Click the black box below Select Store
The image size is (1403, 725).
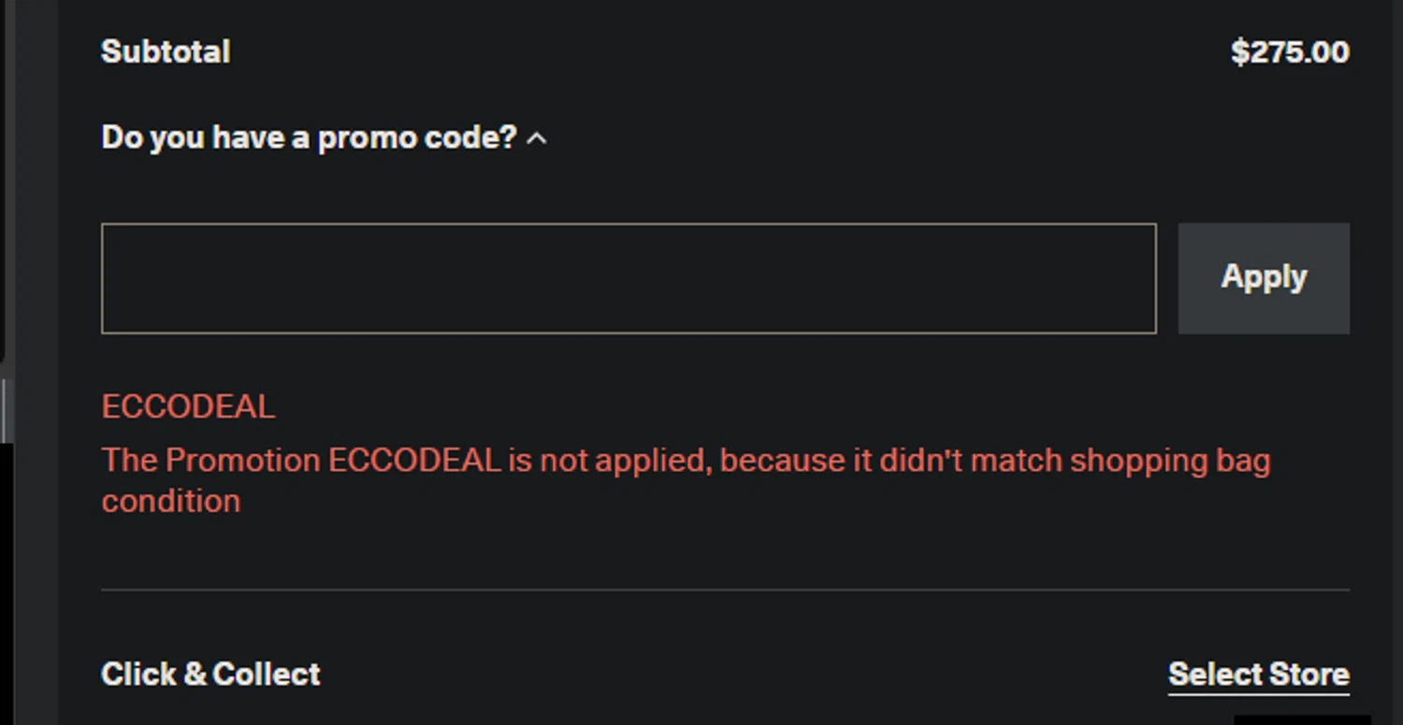point(1301,719)
